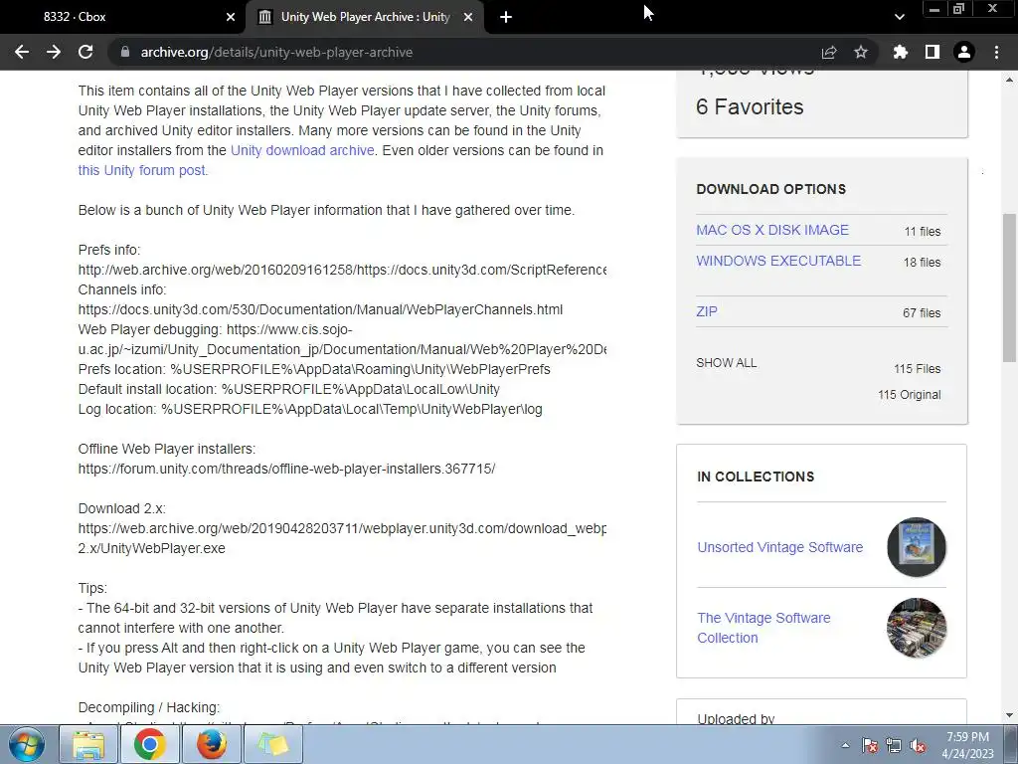The height and width of the screenshot is (764, 1018).
Task: Close the Unity Web Player Archive tab
Action: [468, 17]
